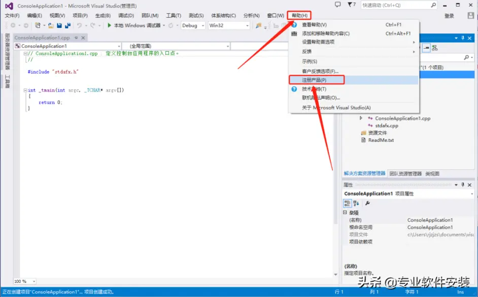
Task: Click the new project toolbar icon
Action: click(x=38, y=25)
